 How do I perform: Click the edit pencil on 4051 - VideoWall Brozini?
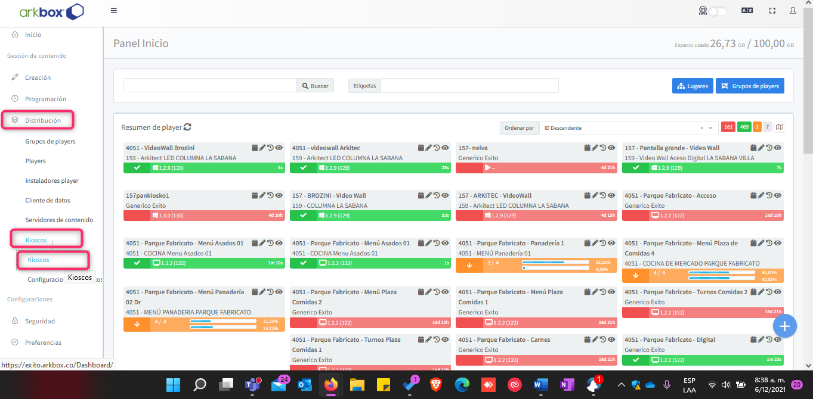coord(262,148)
